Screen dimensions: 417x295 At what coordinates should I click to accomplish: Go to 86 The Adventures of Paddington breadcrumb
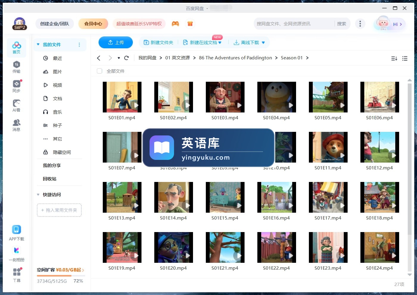(x=235, y=58)
